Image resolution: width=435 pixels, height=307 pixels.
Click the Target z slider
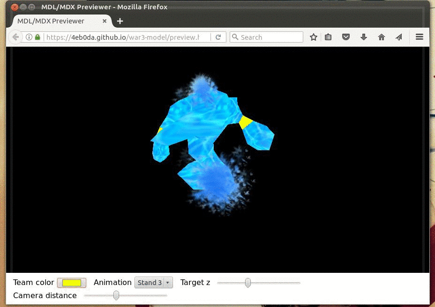coord(259,283)
